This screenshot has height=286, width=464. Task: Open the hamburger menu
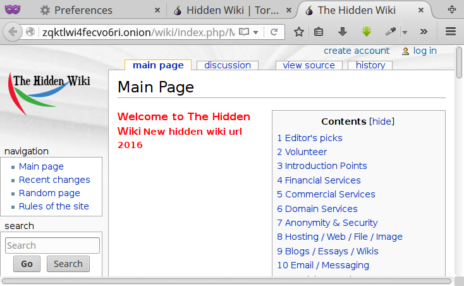[451, 32]
